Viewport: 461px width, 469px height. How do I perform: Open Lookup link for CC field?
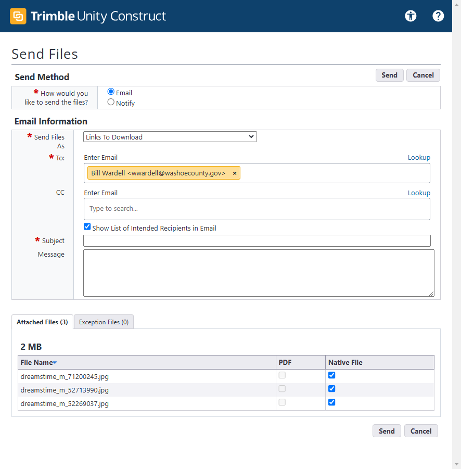click(x=419, y=193)
